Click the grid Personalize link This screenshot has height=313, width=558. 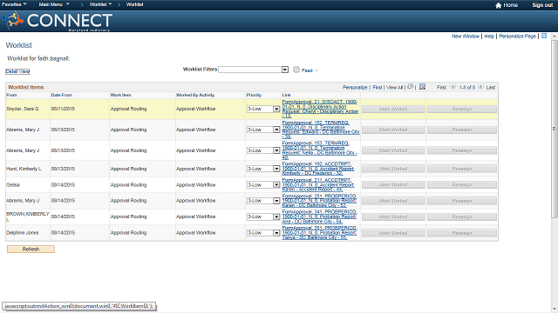pos(355,87)
